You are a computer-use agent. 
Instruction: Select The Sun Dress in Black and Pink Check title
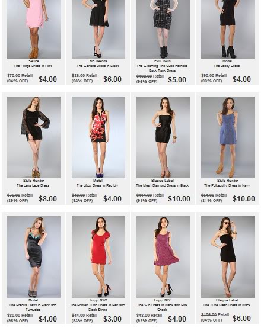pyautogui.click(x=162, y=307)
